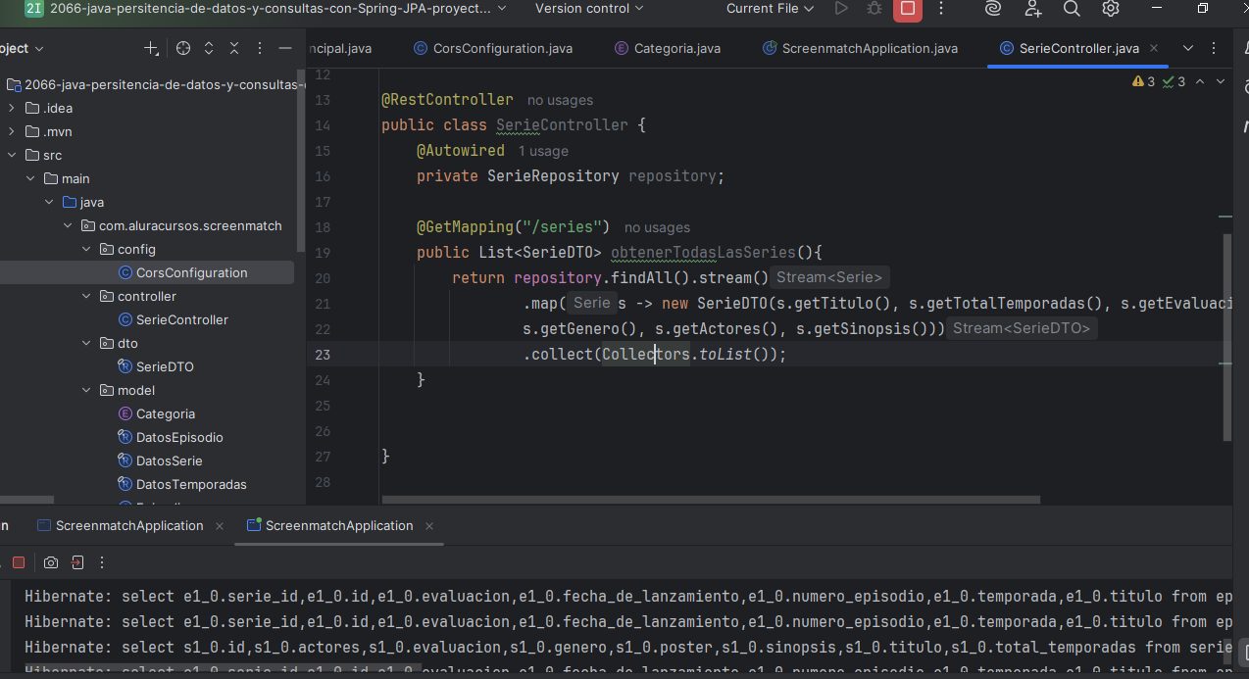Viewport: 1249px width, 679px height.
Task: Close the SerieController.java tab
Action: click(x=1154, y=48)
